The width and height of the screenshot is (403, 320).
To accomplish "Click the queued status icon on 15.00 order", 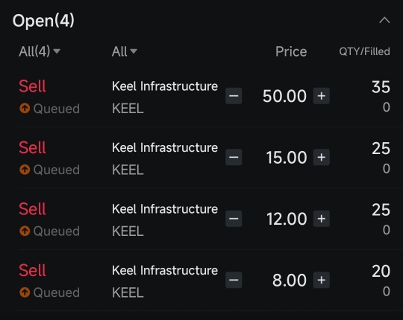I will click(25, 170).
